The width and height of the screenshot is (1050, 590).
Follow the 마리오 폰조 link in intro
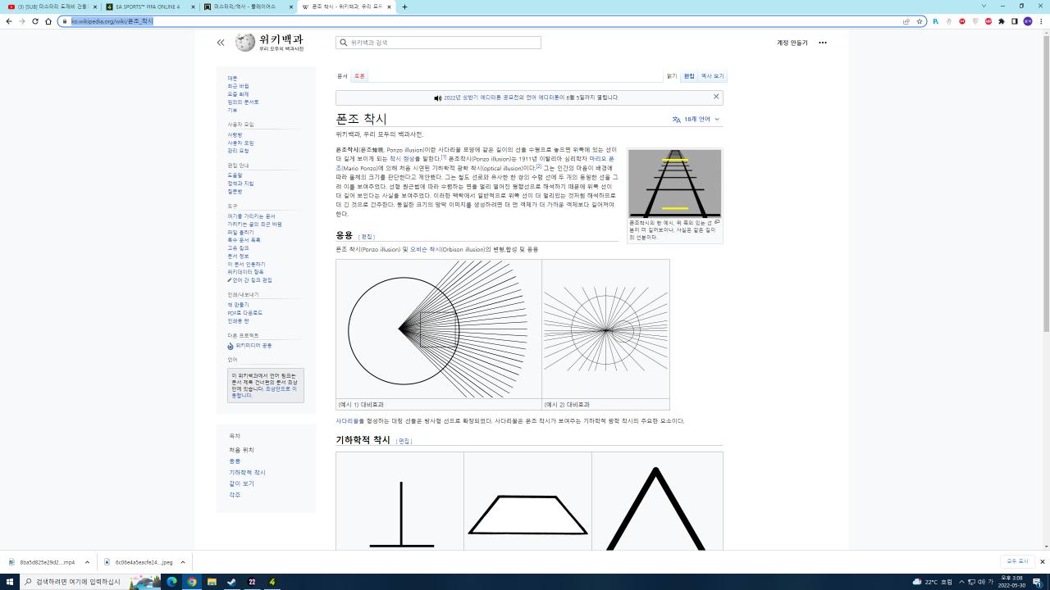pyautogui.click(x=601, y=159)
